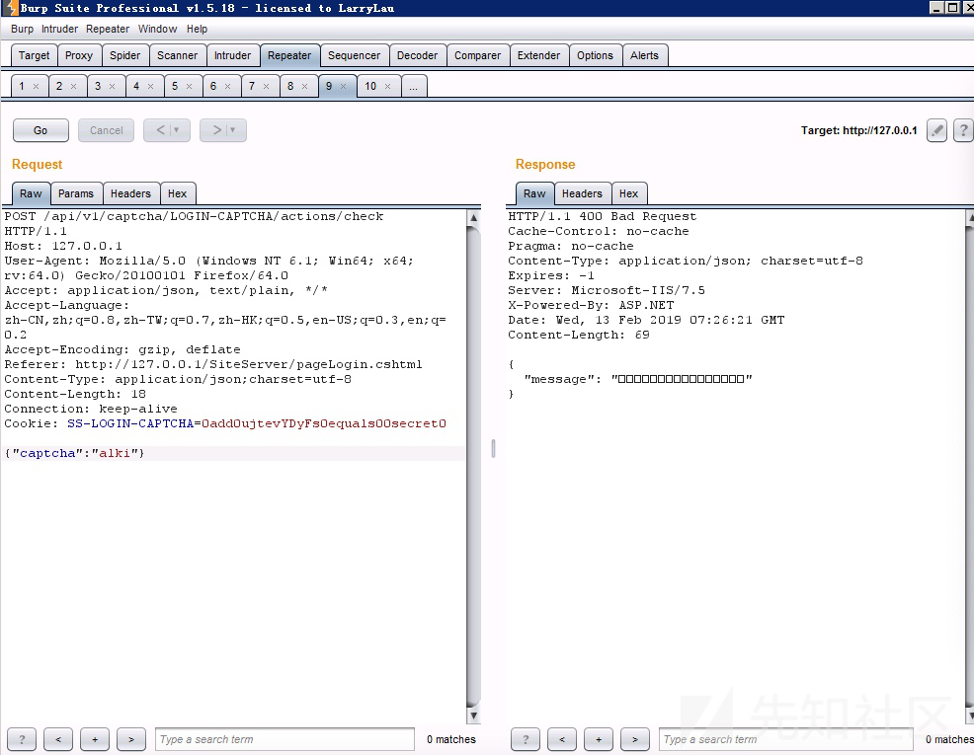
Task: Switch to the Intruder tool tab
Action: [x=232, y=55]
